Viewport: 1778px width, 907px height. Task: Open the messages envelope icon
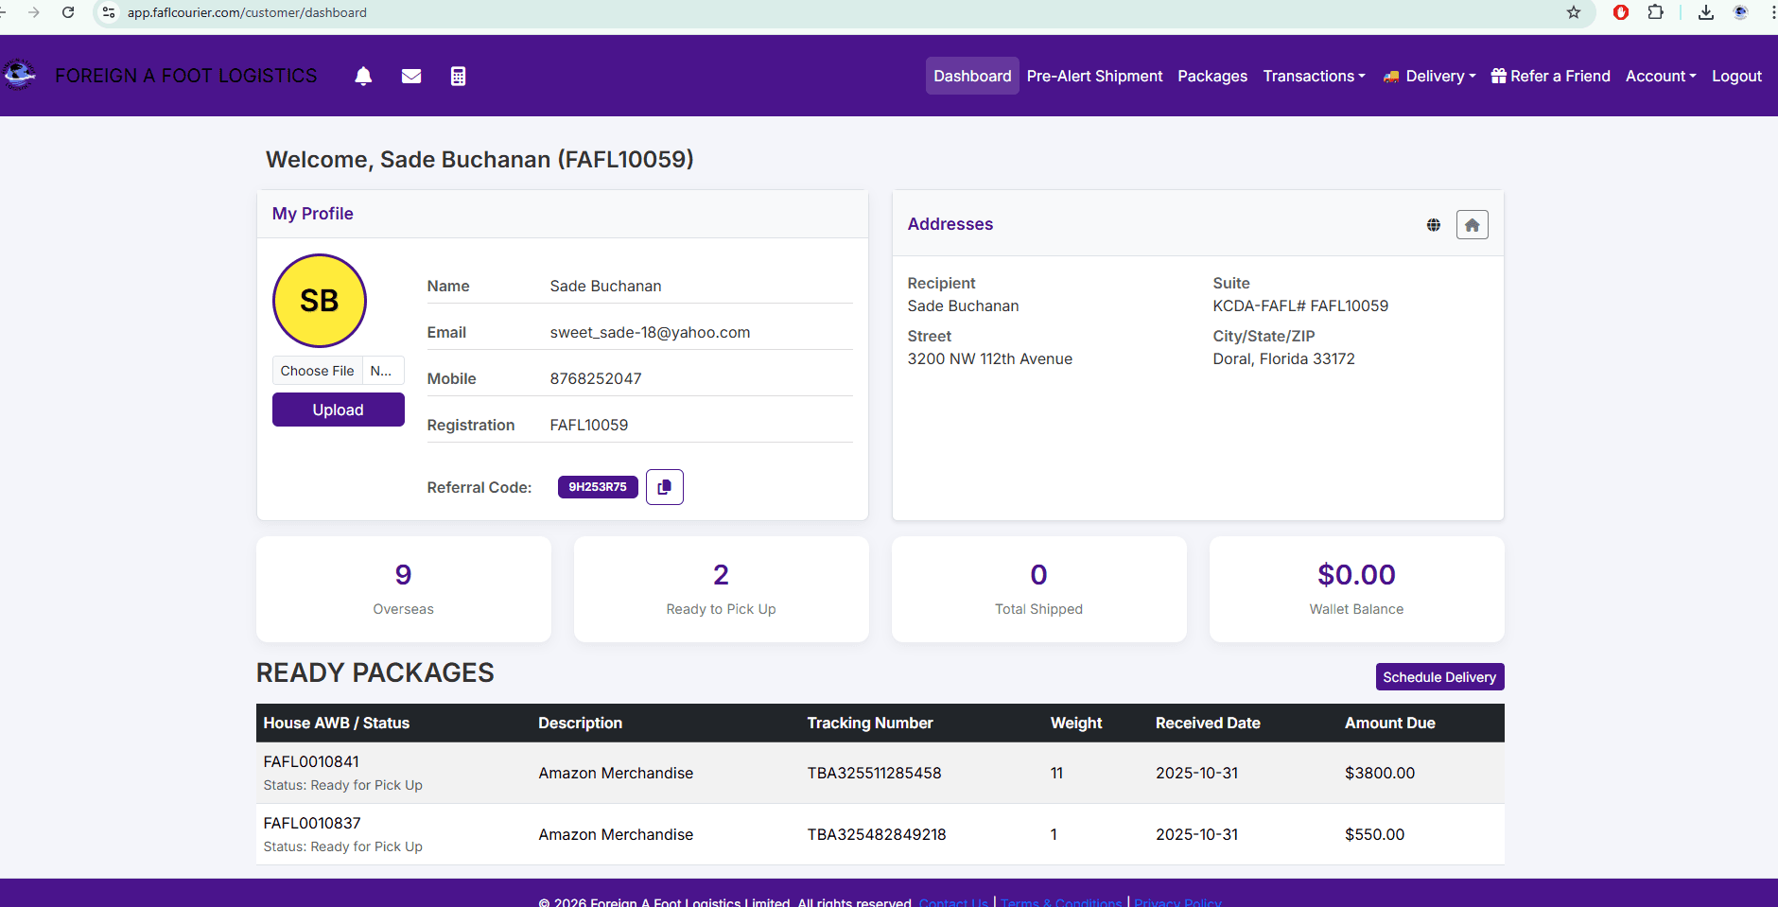coord(411,76)
